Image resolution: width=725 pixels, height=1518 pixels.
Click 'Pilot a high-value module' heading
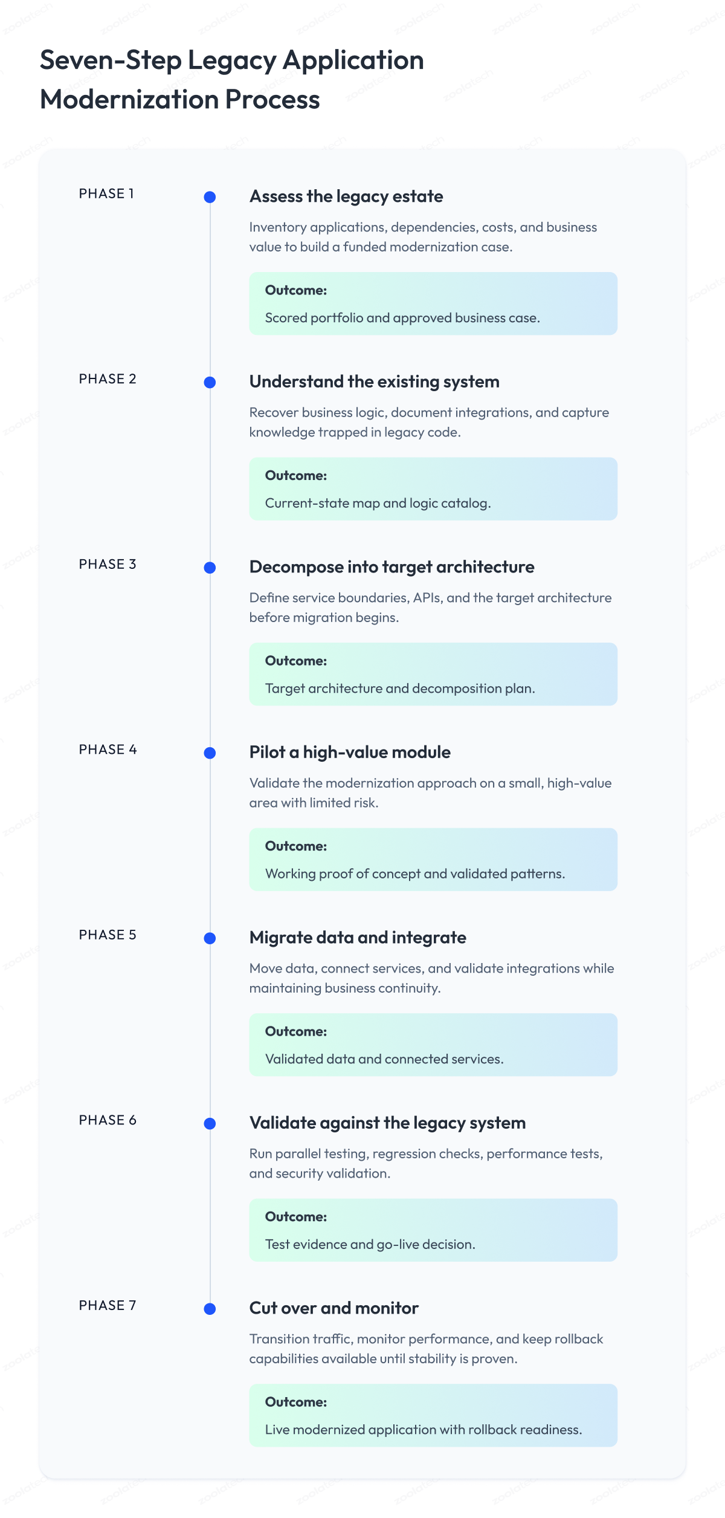[x=350, y=753]
